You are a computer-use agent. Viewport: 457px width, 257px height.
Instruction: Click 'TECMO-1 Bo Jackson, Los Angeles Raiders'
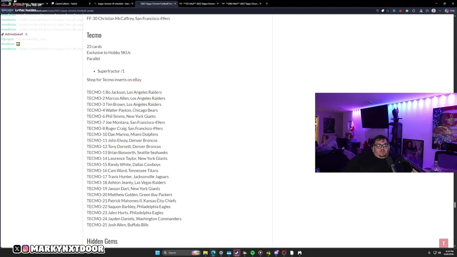pos(124,92)
